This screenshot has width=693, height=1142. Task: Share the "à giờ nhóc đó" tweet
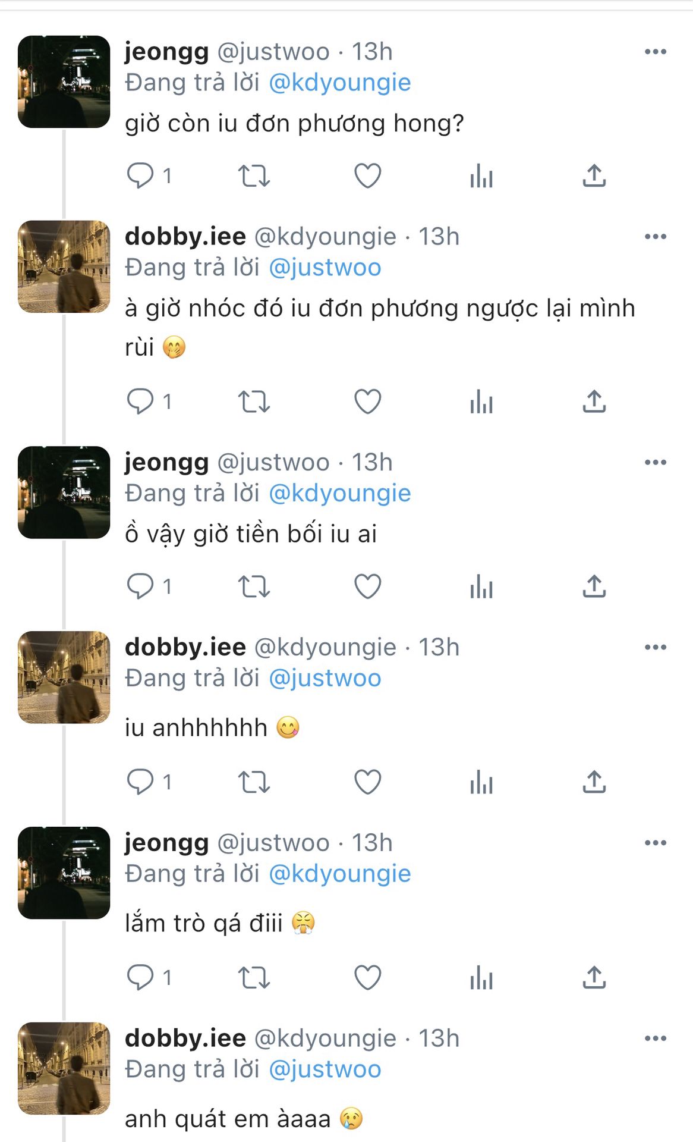(594, 402)
